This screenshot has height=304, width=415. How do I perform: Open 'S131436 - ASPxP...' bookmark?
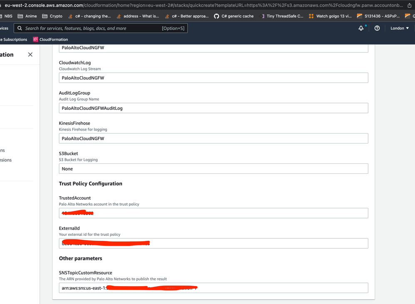point(378,16)
